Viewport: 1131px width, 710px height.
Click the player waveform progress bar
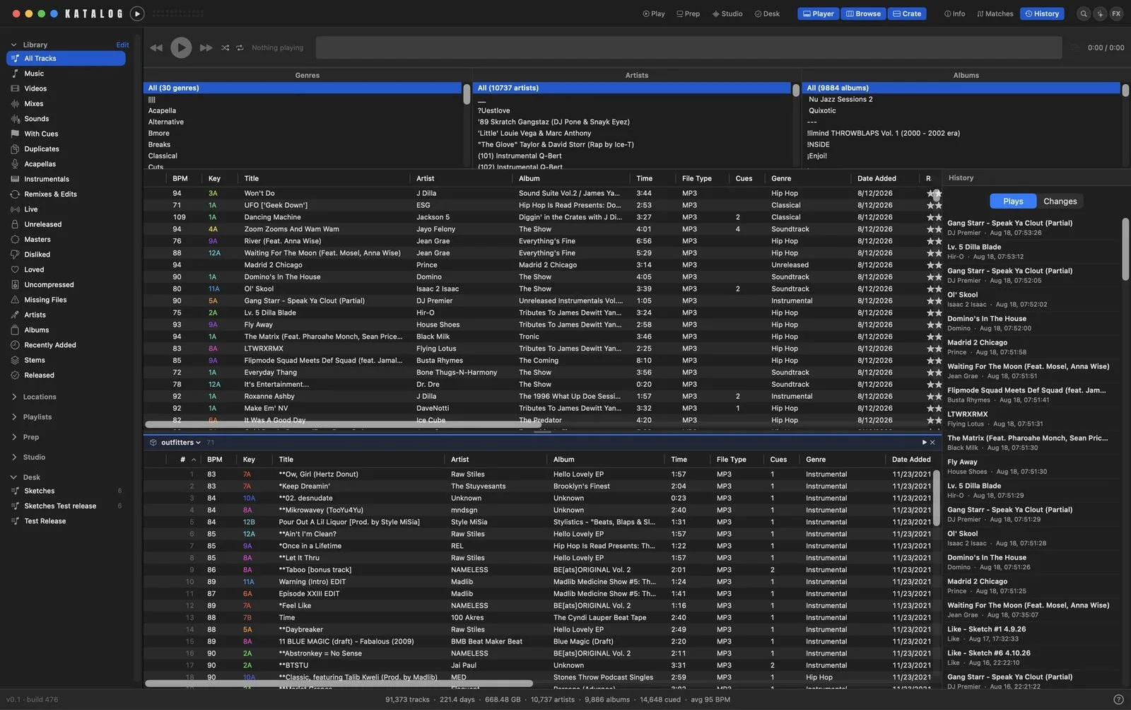point(688,47)
